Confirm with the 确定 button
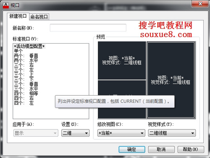The image size is (210, 158). click(x=132, y=150)
